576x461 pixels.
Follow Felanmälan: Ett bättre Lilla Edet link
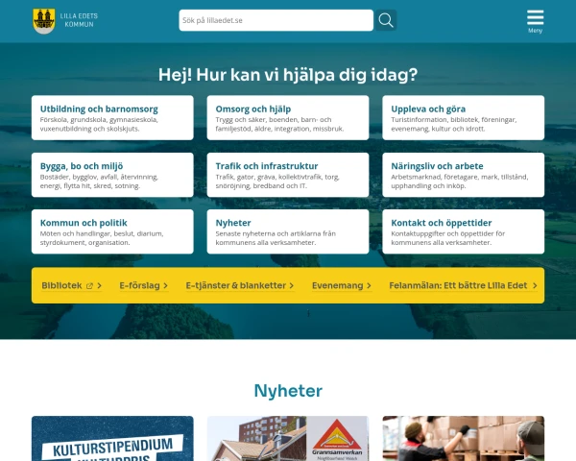tap(464, 285)
